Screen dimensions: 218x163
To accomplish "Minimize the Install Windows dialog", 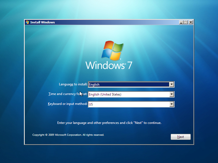I will (x=181, y=22).
